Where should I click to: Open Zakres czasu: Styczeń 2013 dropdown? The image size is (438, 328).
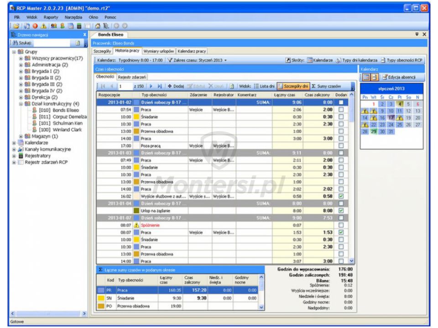198,60
